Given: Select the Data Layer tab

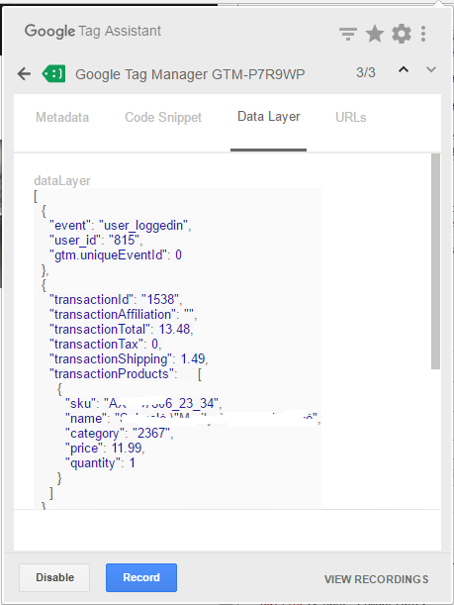Looking at the screenshot, I should (x=269, y=117).
